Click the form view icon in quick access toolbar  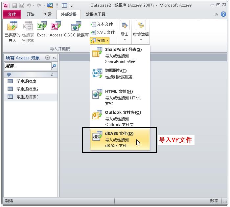[50, 6]
